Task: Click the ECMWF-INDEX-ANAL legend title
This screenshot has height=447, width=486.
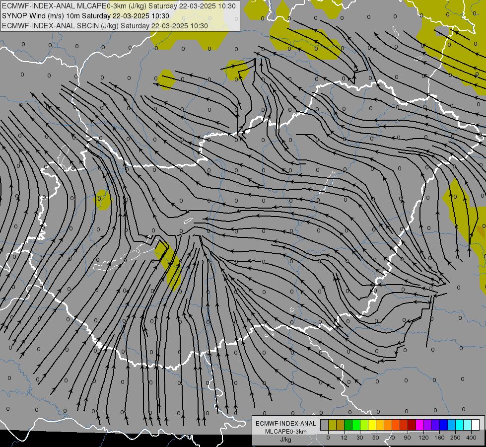Action: (x=286, y=424)
